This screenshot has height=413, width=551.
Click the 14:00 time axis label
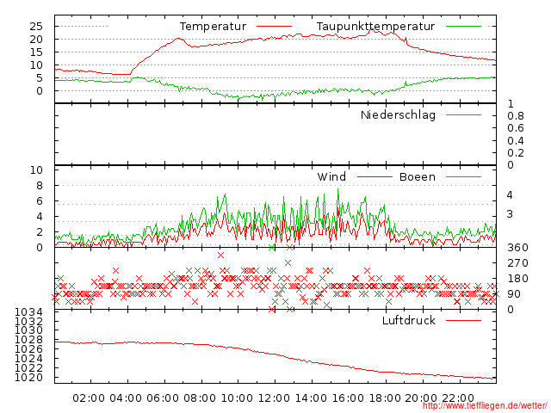(x=311, y=398)
